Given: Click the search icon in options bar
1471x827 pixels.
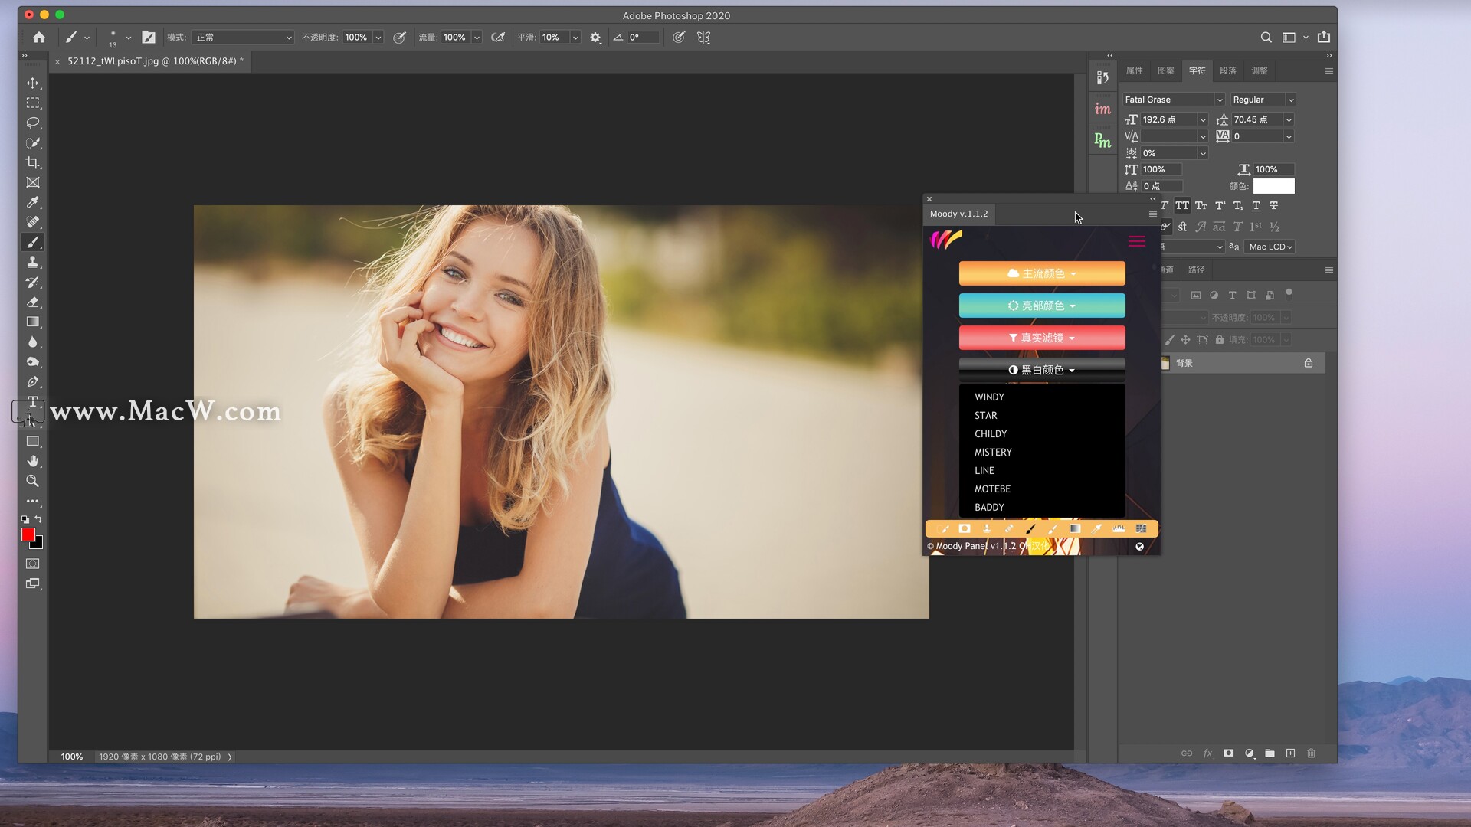Looking at the screenshot, I should coord(1266,37).
